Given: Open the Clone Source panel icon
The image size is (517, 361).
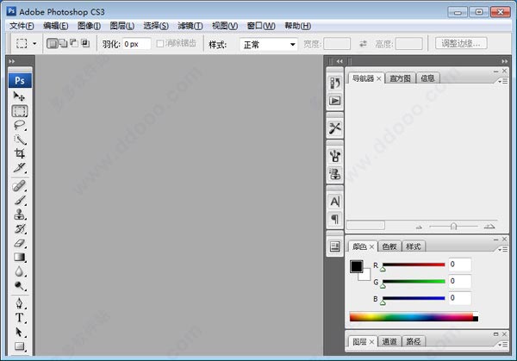Looking at the screenshot, I should point(335,174).
